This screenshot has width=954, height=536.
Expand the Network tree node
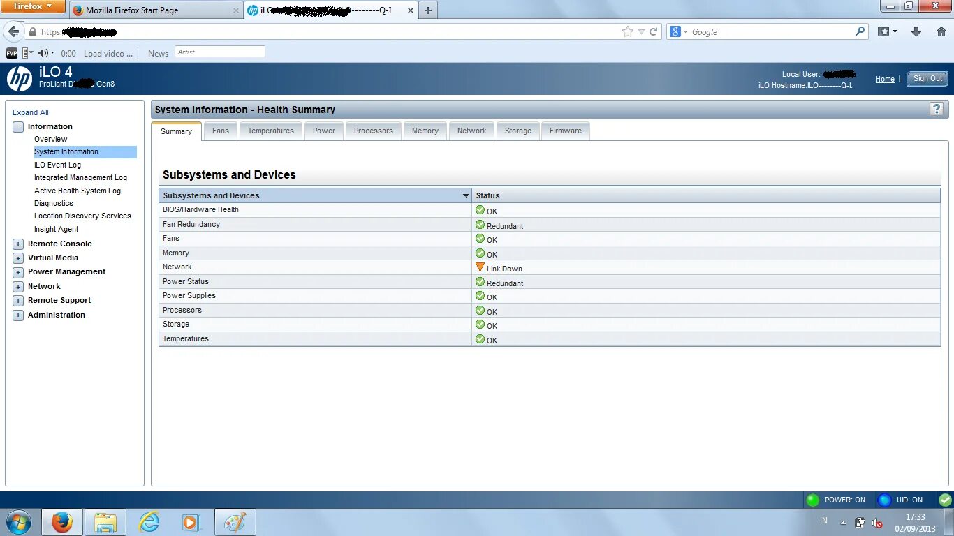[x=18, y=287]
